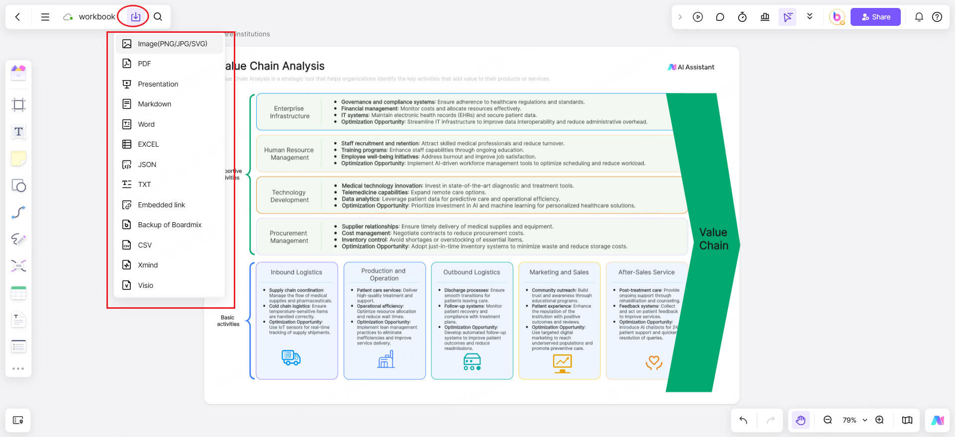955x437 pixels.
Task: Select the Sticky note tool
Action: click(x=18, y=159)
